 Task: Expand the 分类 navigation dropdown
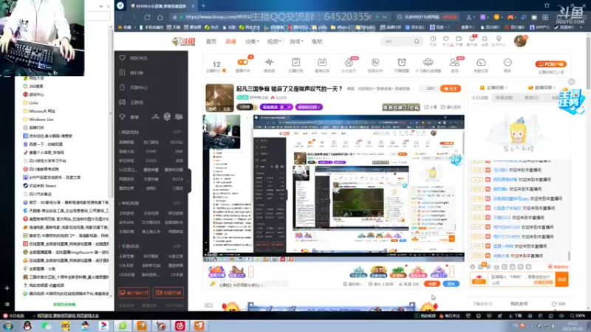tap(252, 41)
